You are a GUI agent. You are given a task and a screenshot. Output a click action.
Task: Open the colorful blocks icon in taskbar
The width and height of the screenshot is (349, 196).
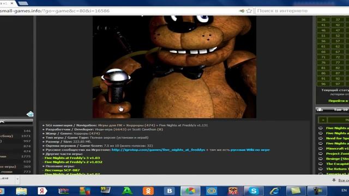pos(85,191)
